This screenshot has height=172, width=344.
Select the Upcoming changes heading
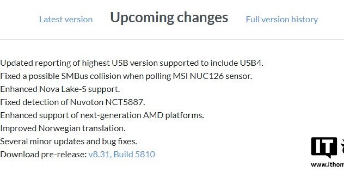pos(169,18)
